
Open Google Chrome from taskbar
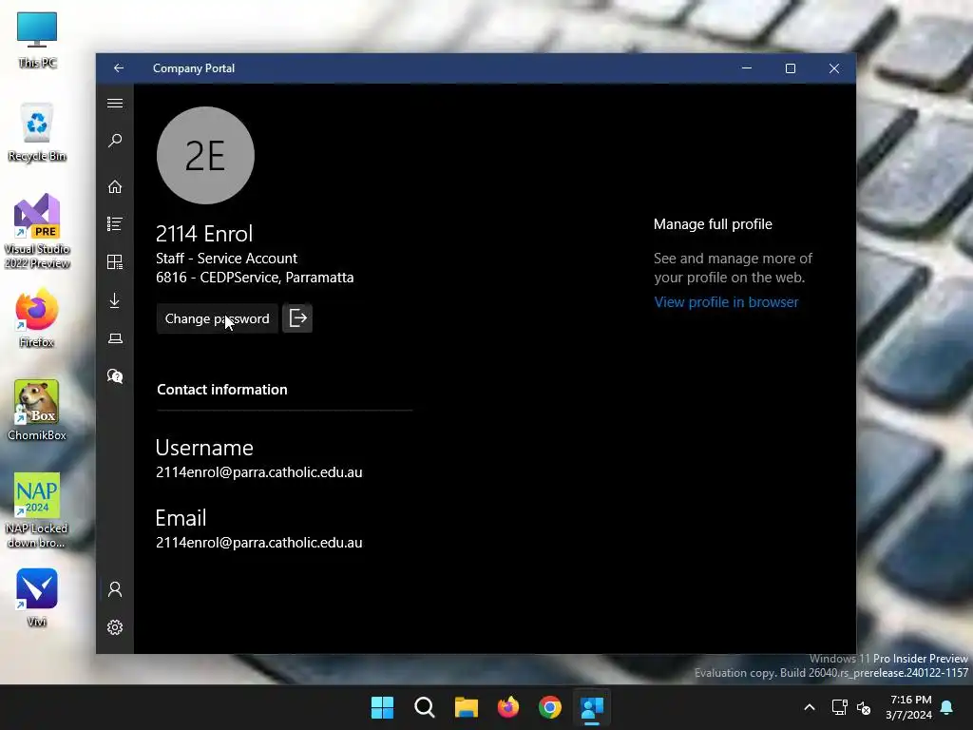point(550,707)
